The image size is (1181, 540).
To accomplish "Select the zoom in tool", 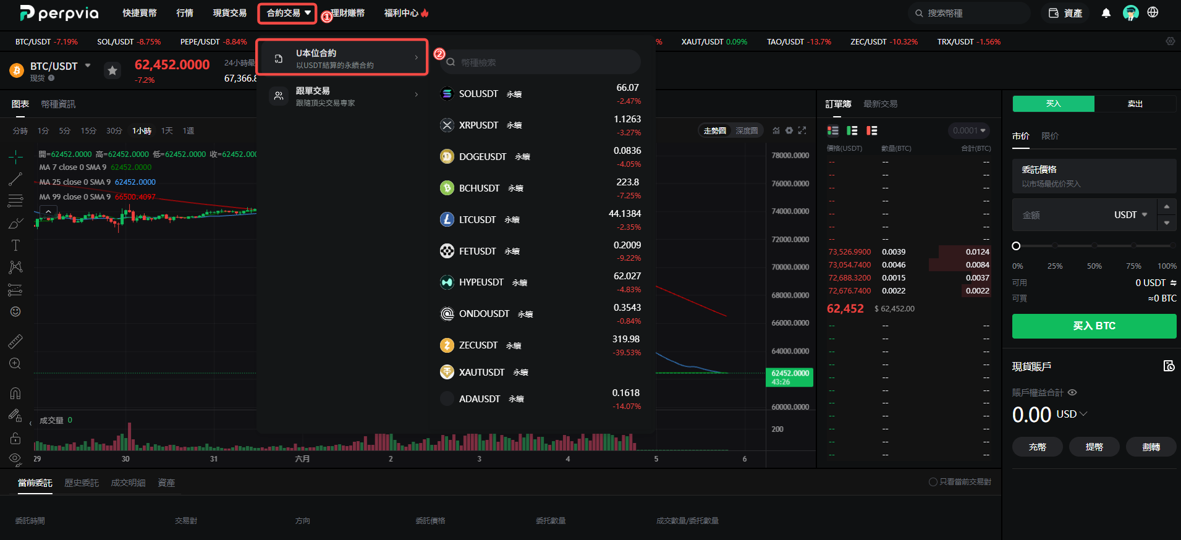I will 15,363.
